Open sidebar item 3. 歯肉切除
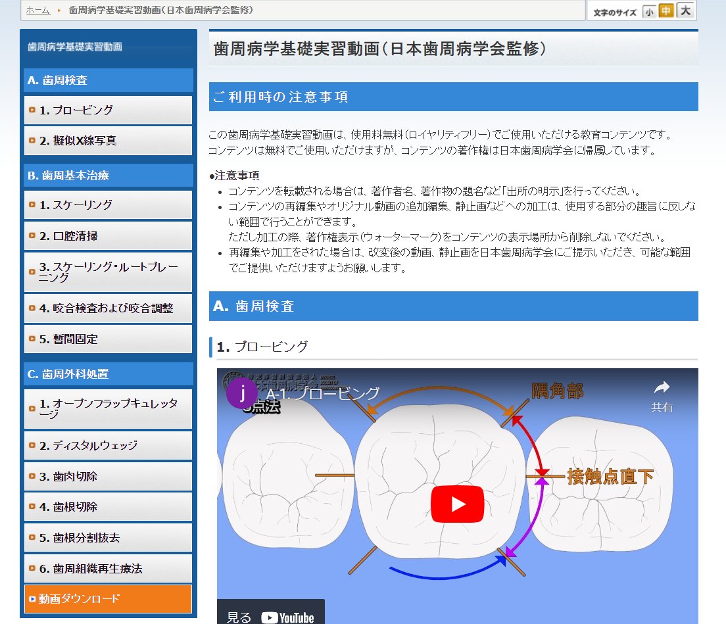 109,476
